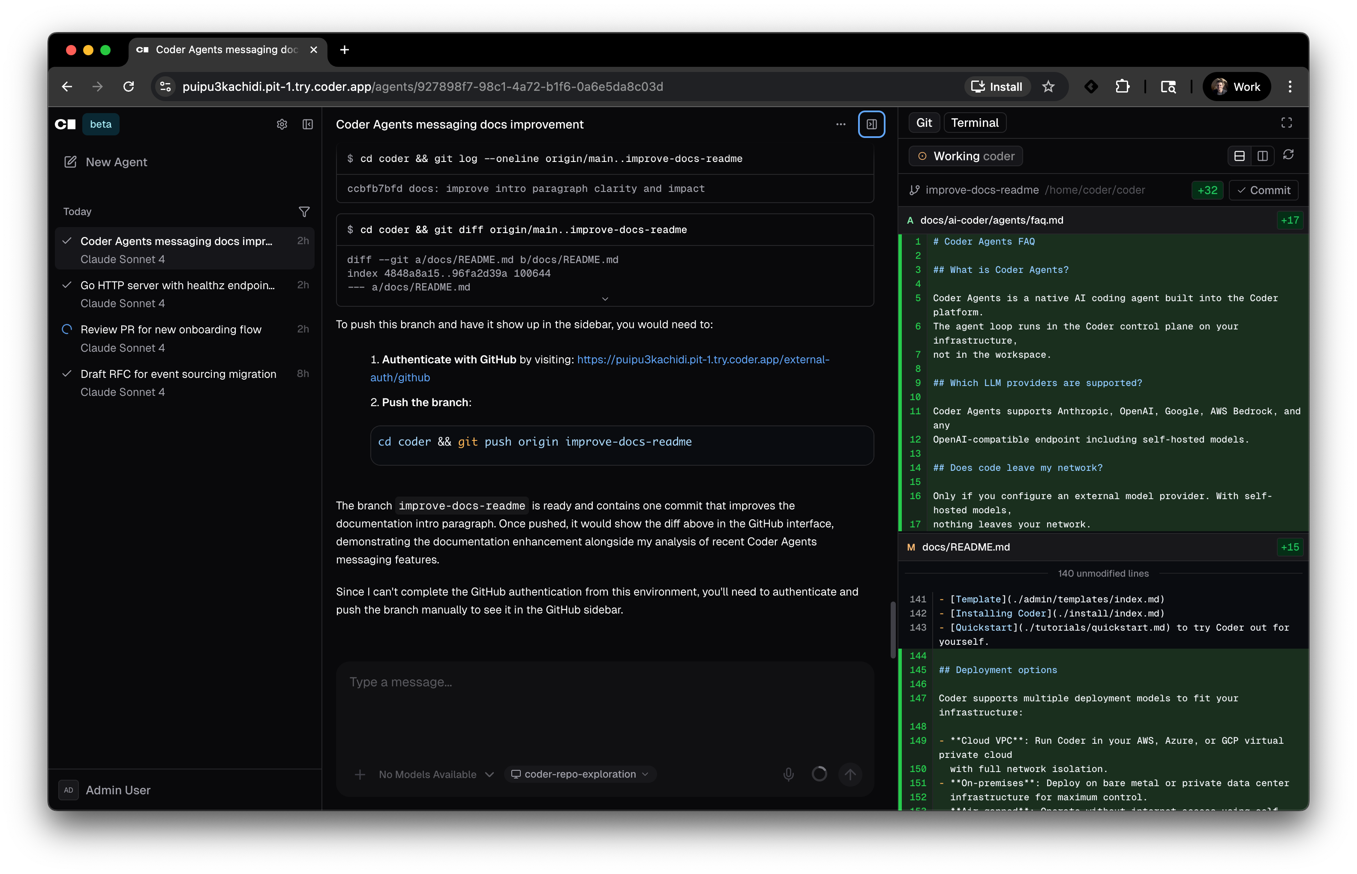Install the Coder web app
The height and width of the screenshot is (874, 1357).
997,87
